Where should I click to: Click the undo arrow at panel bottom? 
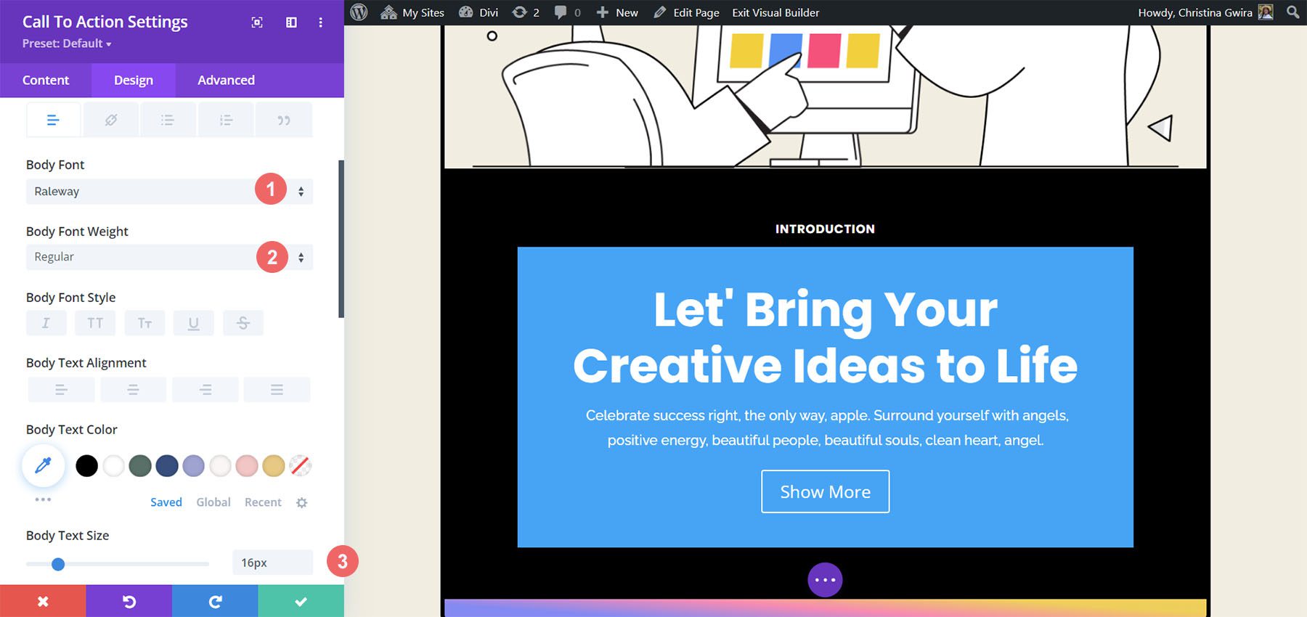pos(129,601)
